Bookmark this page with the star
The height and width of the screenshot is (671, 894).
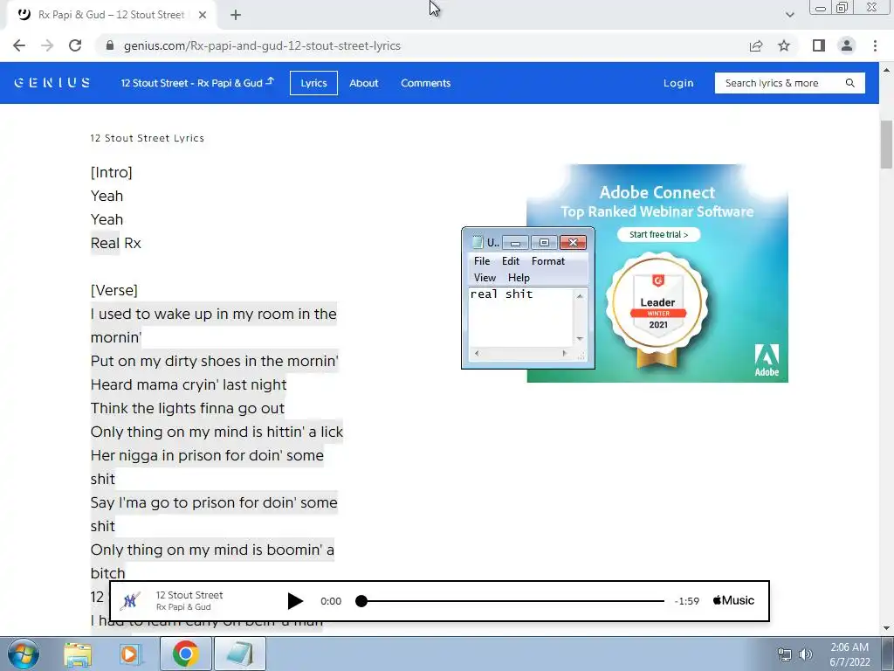(x=784, y=45)
